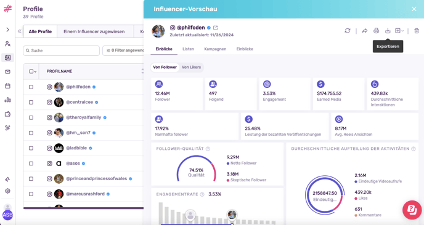Check the box beside @marcusrashford

(x=31, y=194)
